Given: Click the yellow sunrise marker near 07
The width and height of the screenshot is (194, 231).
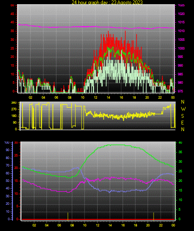Looking at the screenshot, I should point(68,216).
